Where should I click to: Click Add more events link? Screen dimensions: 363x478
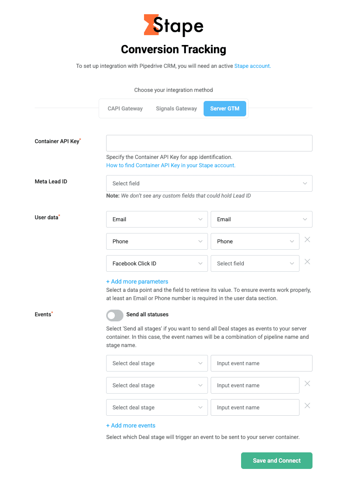pos(131,426)
